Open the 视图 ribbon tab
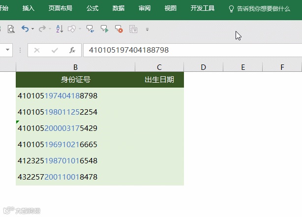The image size is (302, 217). click(x=171, y=8)
